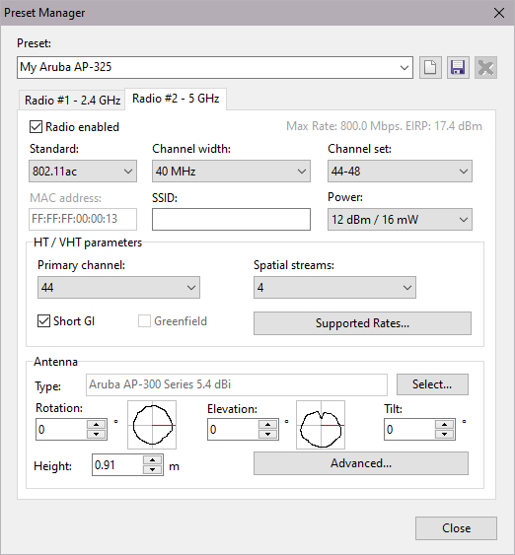
Task: Click the rotation antenna pattern diagram
Action: [152, 425]
